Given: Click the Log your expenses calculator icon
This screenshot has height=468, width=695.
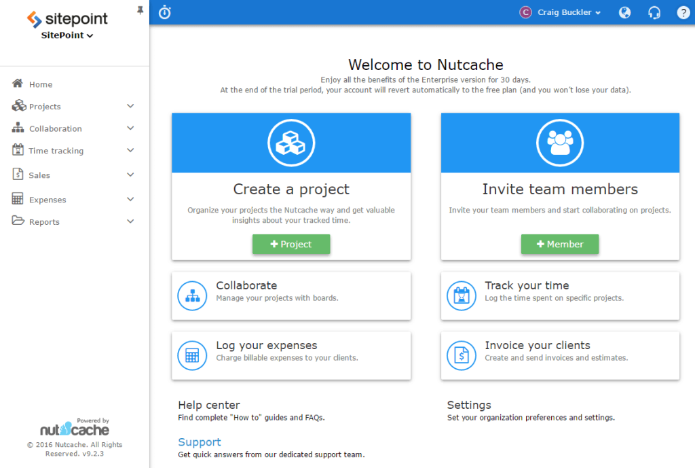Looking at the screenshot, I should 192,355.
